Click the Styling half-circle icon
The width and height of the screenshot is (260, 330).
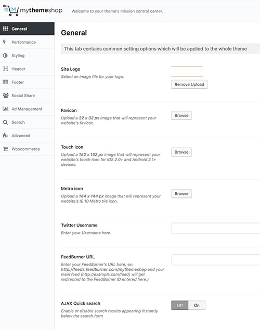coord(5,56)
